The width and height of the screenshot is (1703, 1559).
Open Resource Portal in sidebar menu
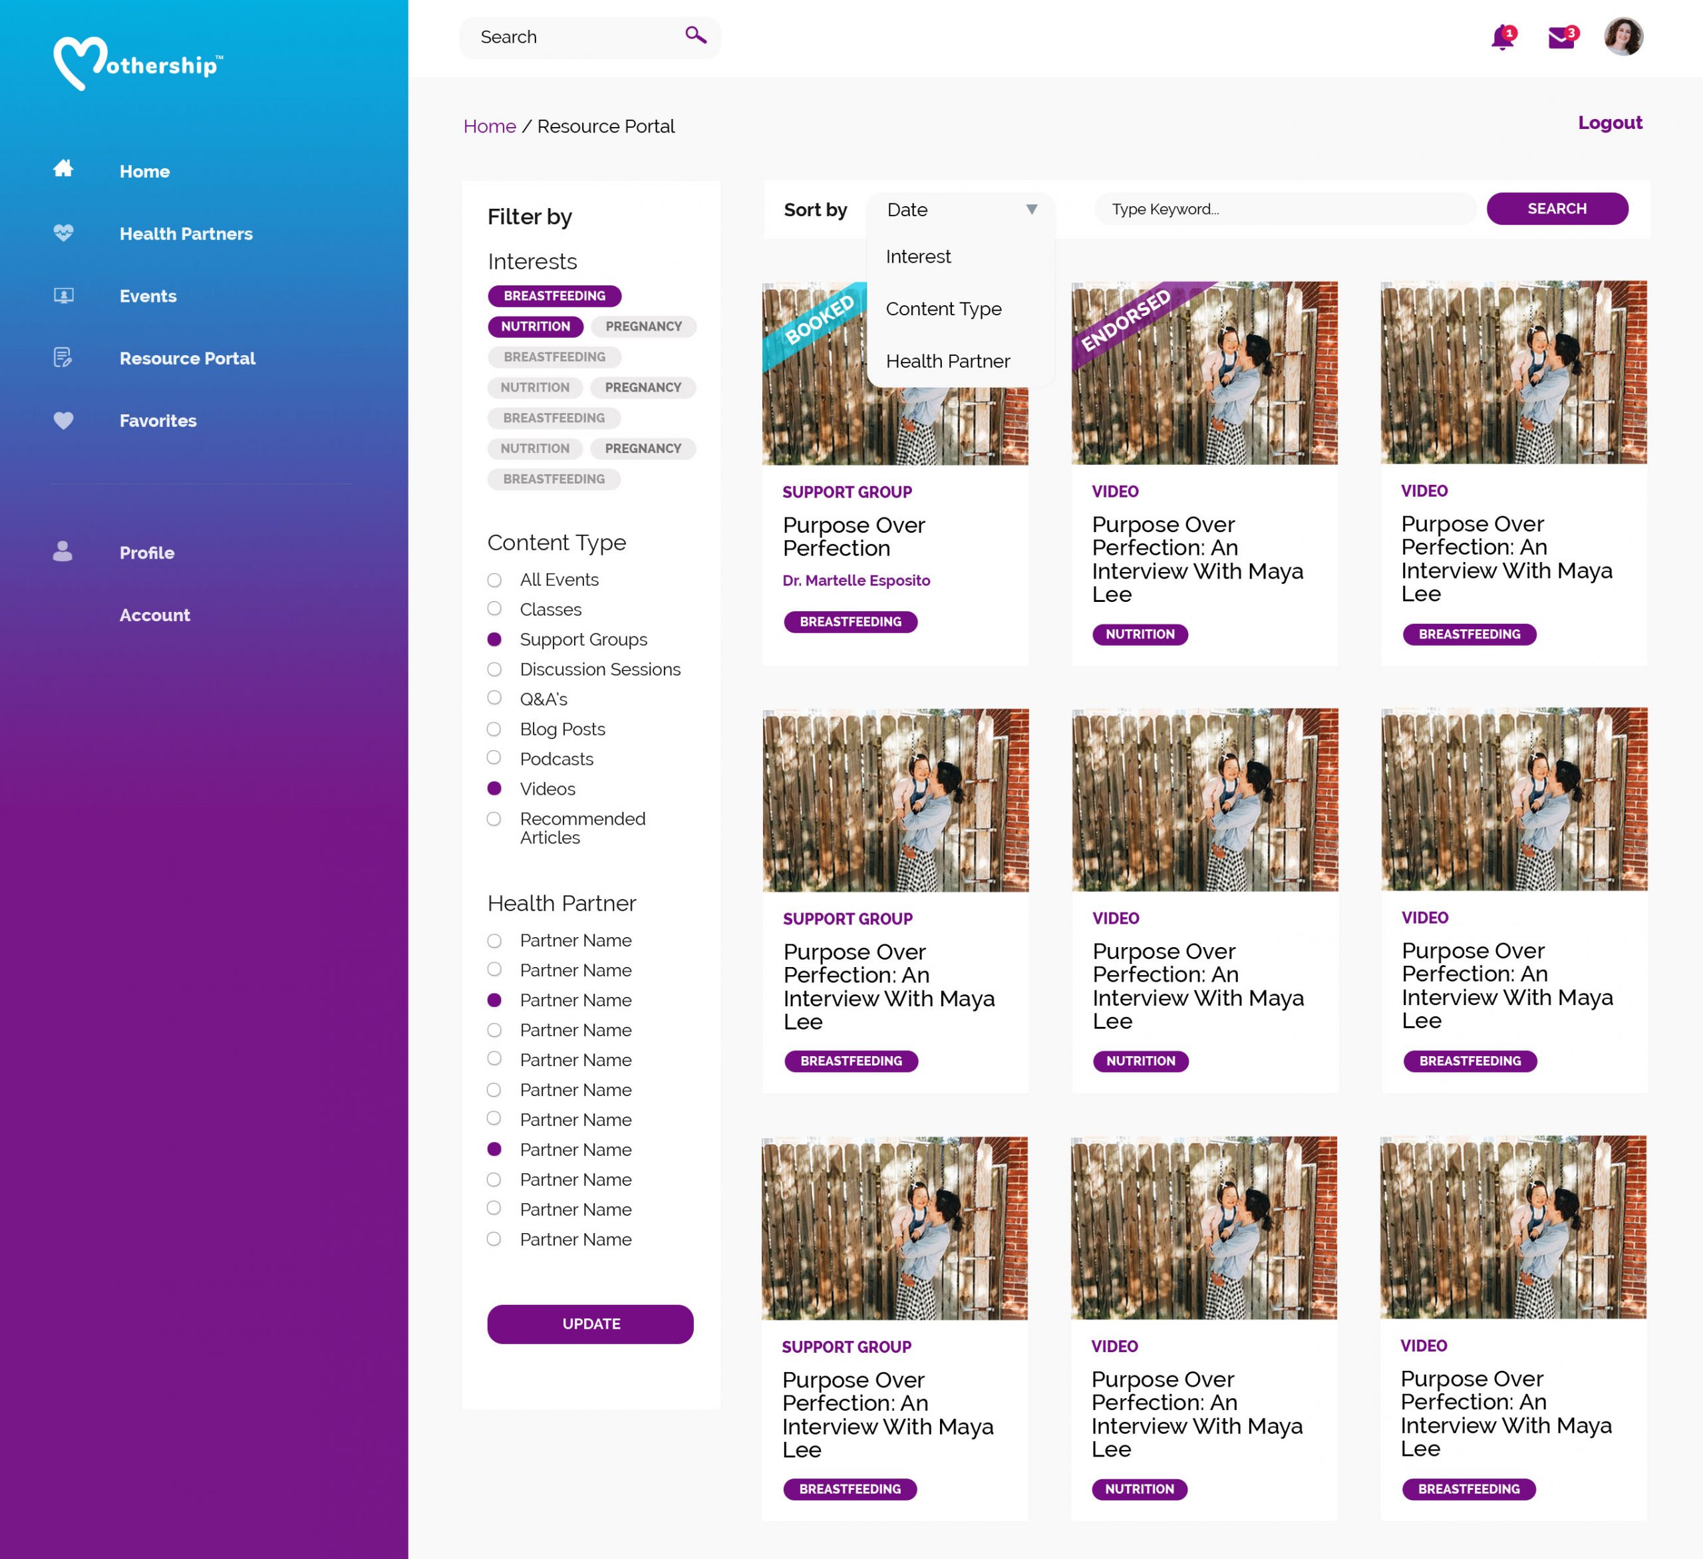[187, 358]
